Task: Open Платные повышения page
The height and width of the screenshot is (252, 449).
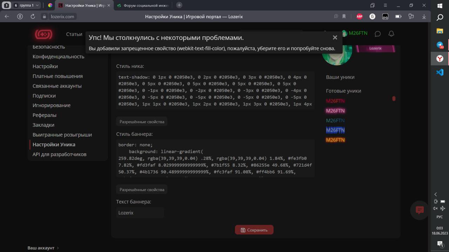Action: (x=58, y=76)
